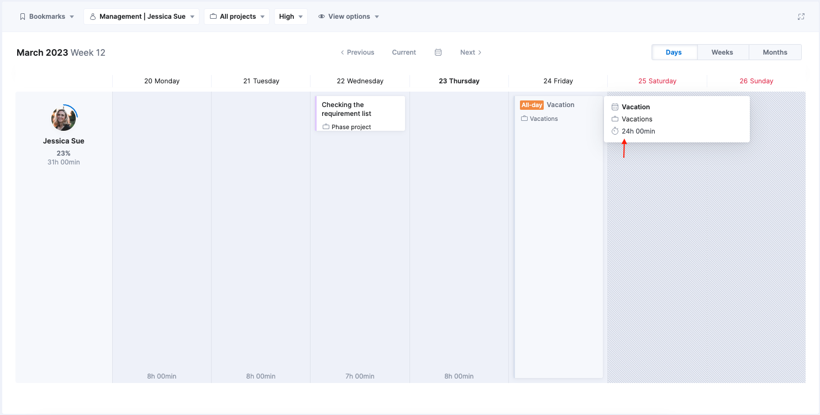Screen dimensions: 820x415
Task: Click the calendar icon beside the tooltip's Vacation title
Action: [615, 107]
